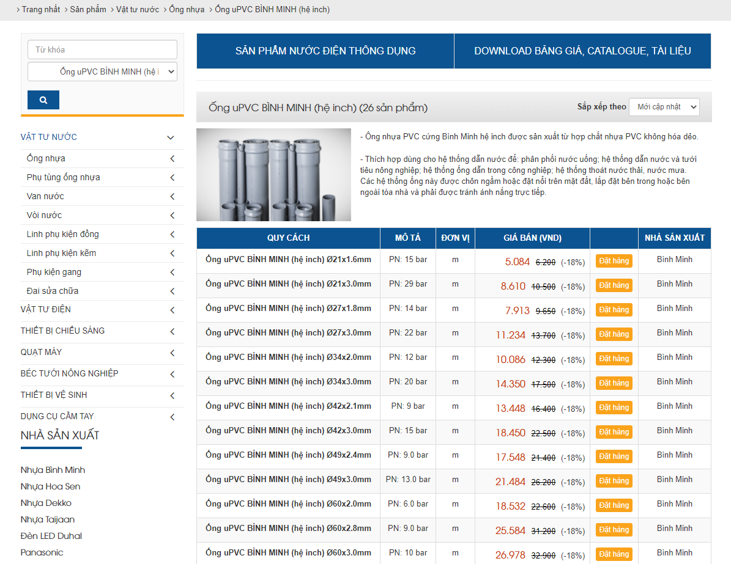Expand Linh phụ kiện kẽm arrow

(x=173, y=254)
